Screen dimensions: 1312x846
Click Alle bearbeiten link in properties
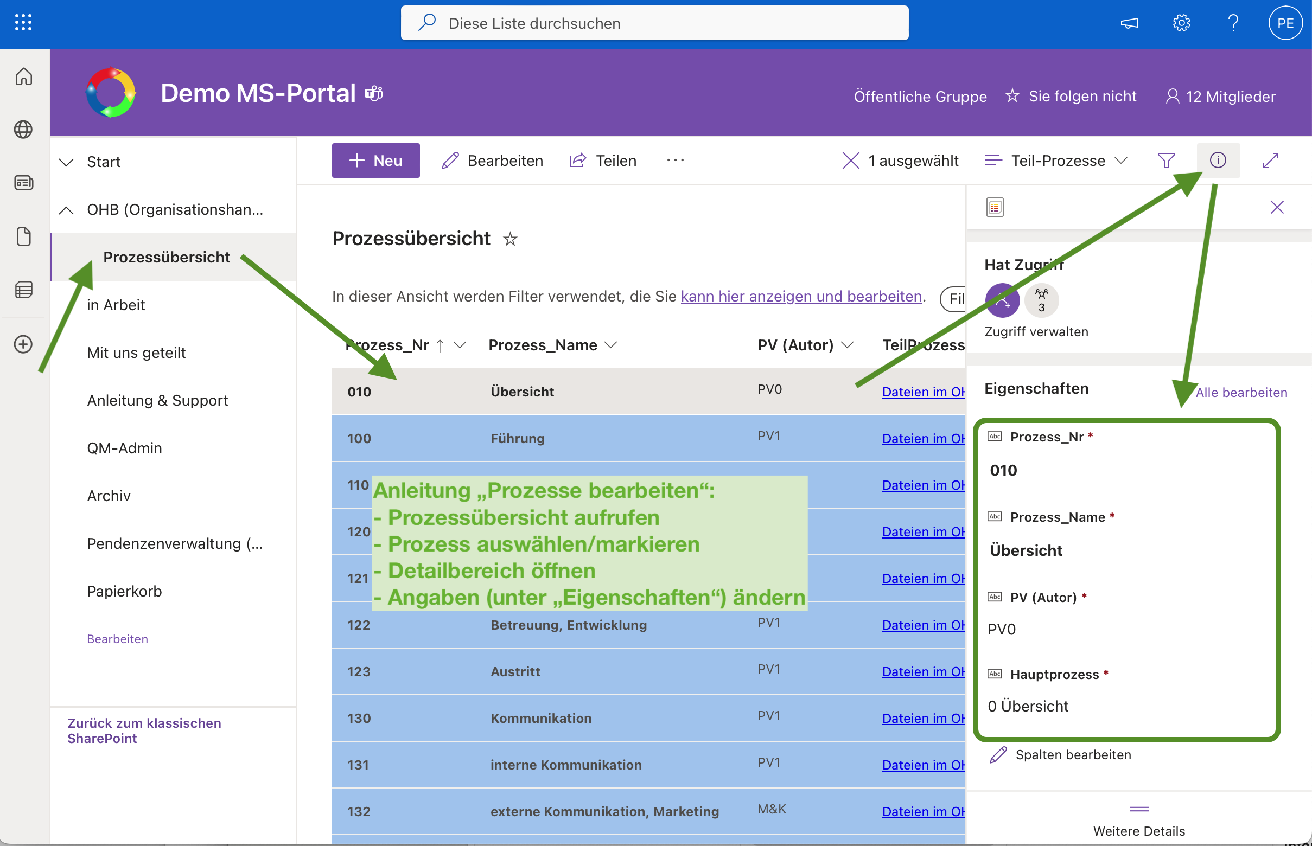tap(1241, 392)
